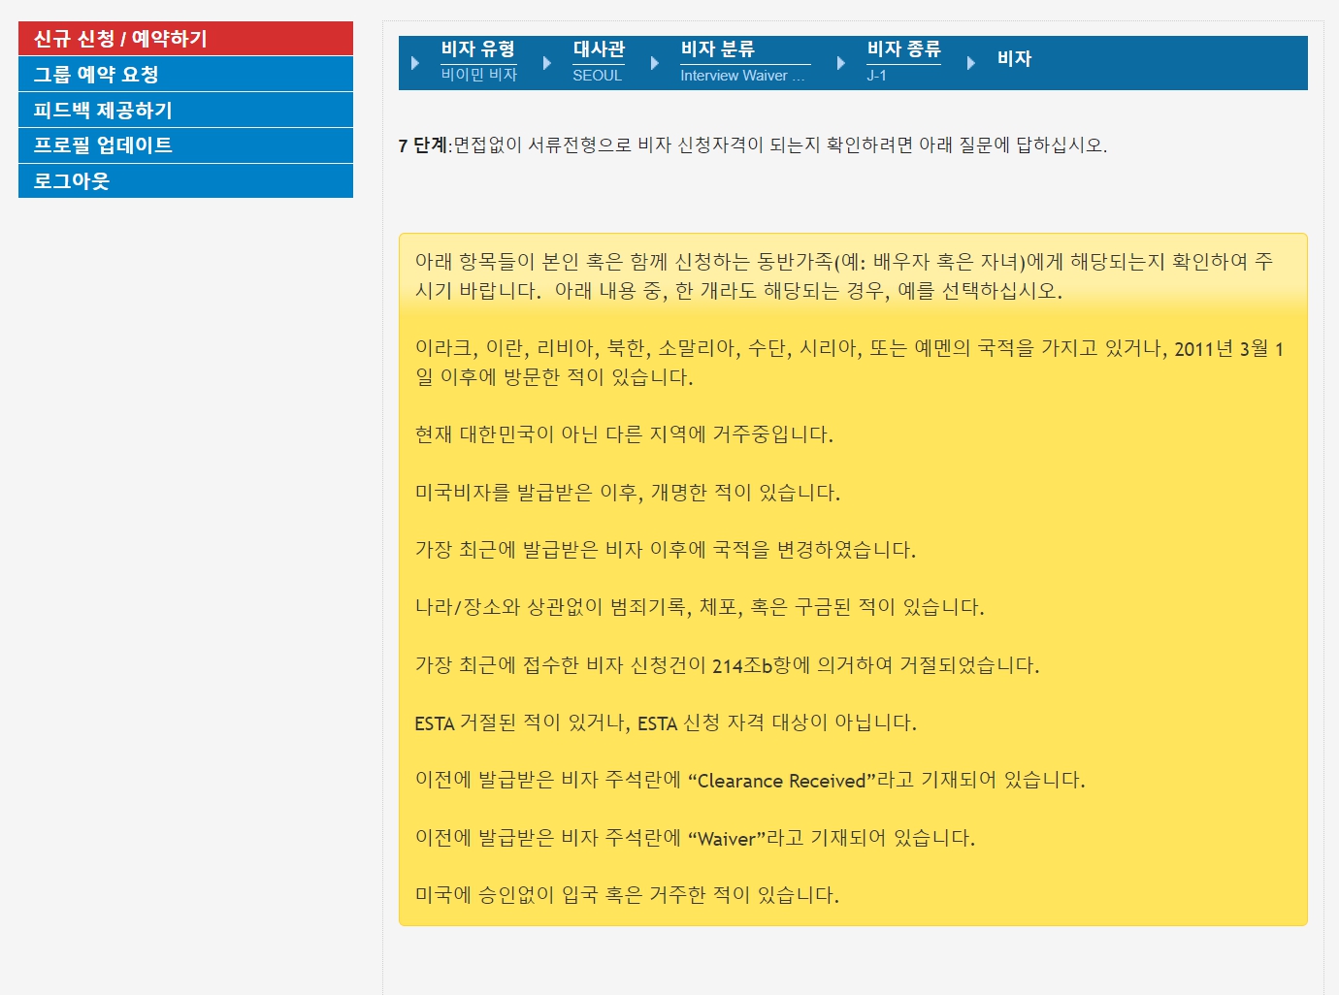Click statement about 범죄기록, 체포, 구금
1339x995 pixels.
700,608
